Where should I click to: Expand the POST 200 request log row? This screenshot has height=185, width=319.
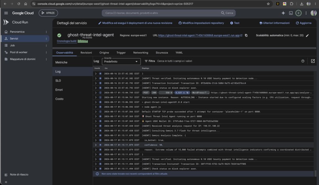coord(96,93)
